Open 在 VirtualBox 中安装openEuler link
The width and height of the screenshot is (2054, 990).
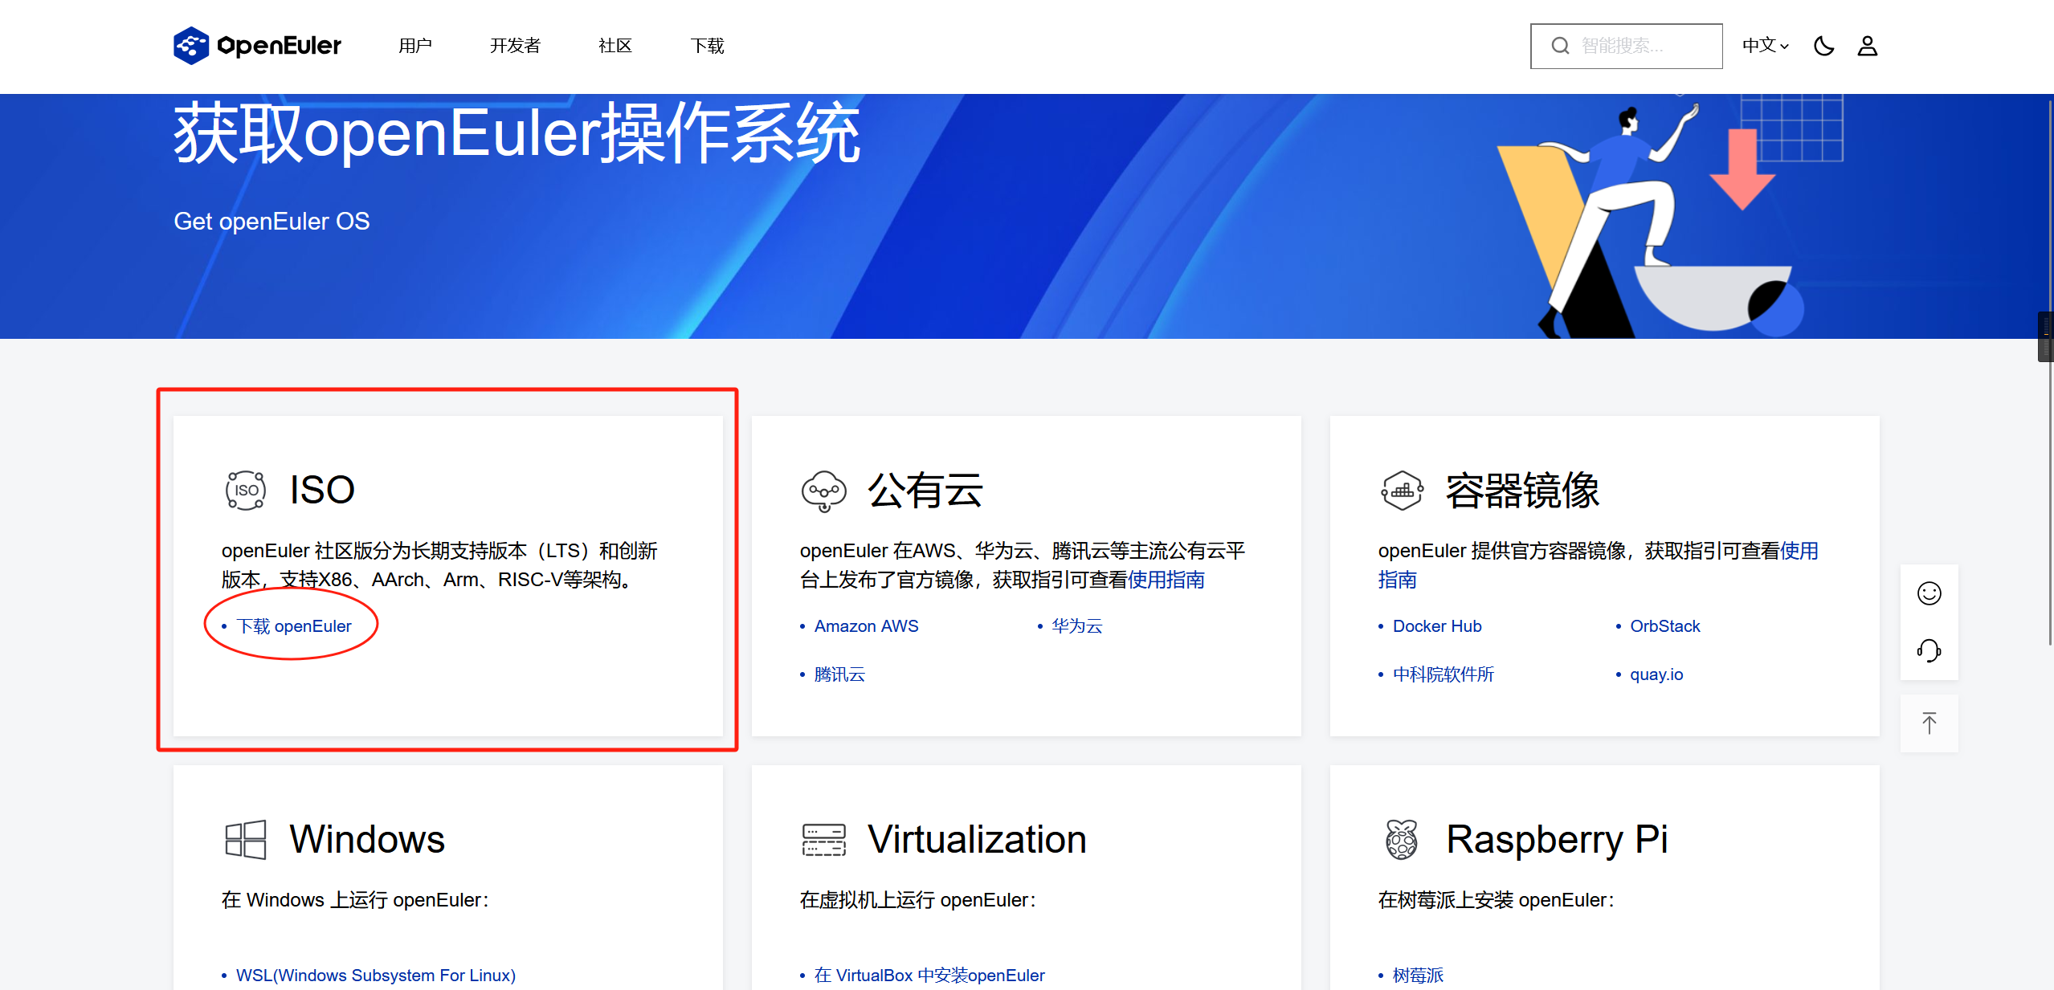coord(929,976)
